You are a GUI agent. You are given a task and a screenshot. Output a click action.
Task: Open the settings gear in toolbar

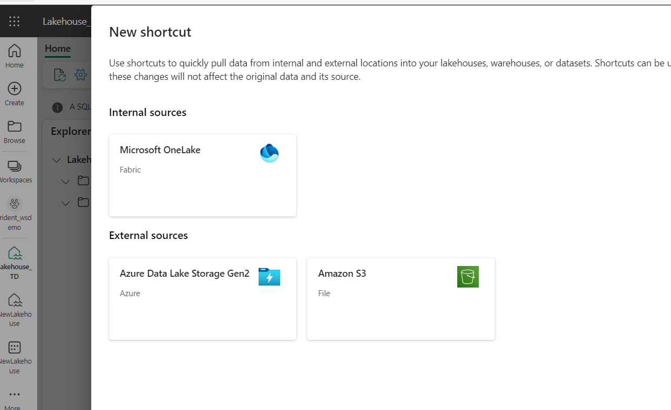coord(81,75)
